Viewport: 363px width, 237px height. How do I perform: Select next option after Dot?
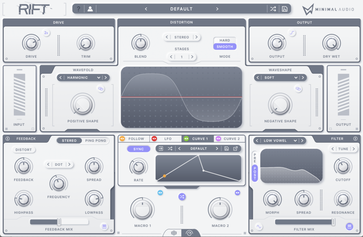point(69,164)
